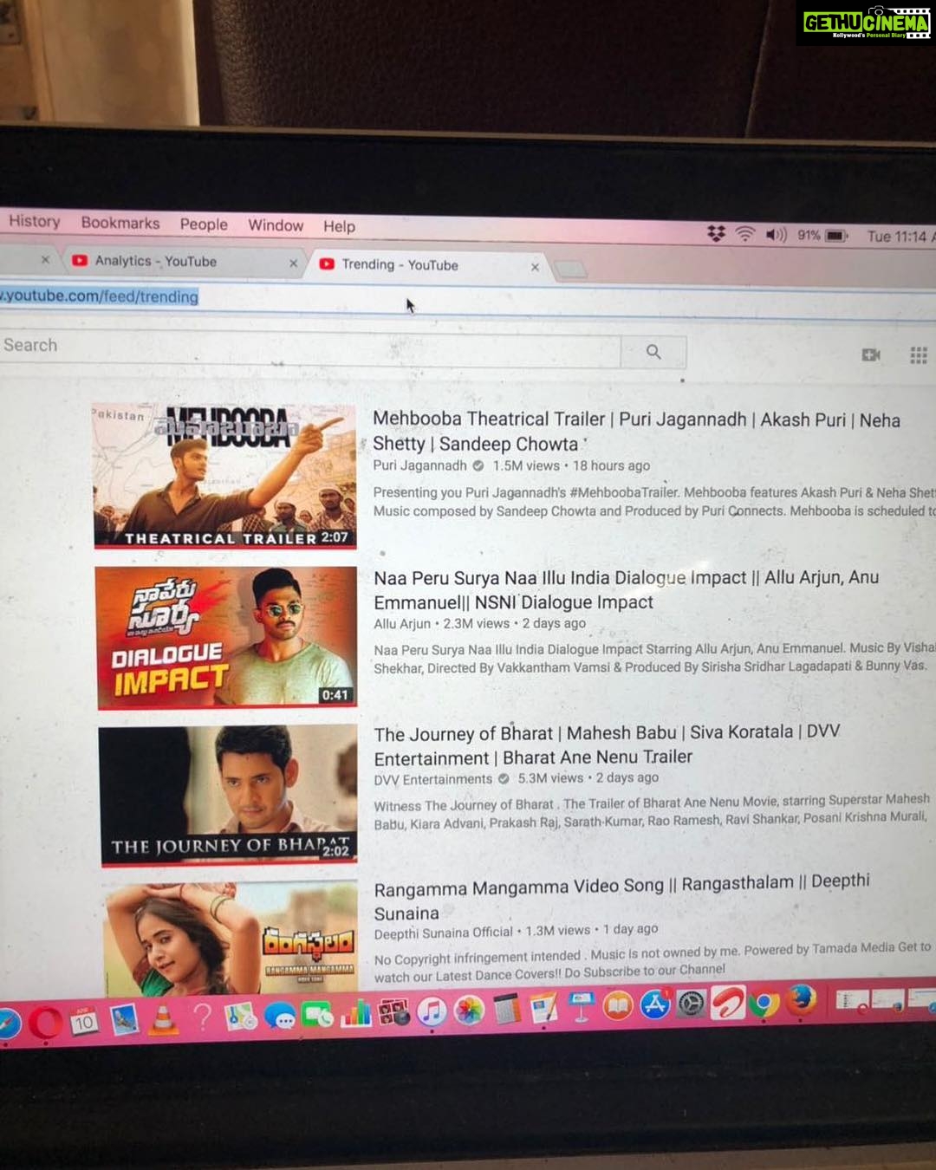Image resolution: width=936 pixels, height=1170 pixels.
Task: Launch Google Chrome from the dock
Action: pyautogui.click(x=764, y=1004)
